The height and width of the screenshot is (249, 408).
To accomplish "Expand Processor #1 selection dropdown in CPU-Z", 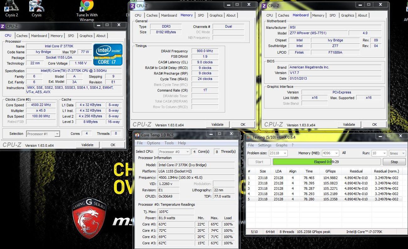I will [x=43, y=134].
